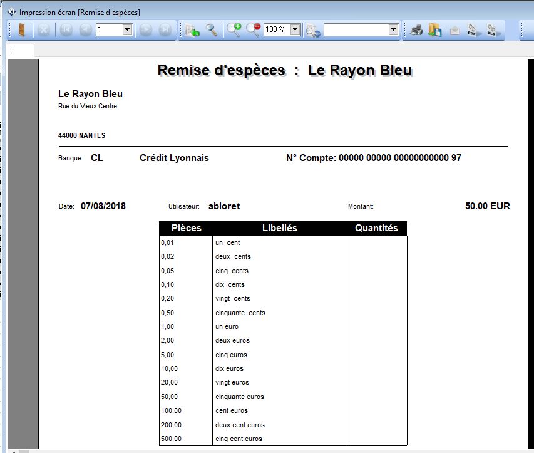The width and height of the screenshot is (534, 453).
Task: Export the report to PDF
Action: tap(473, 30)
